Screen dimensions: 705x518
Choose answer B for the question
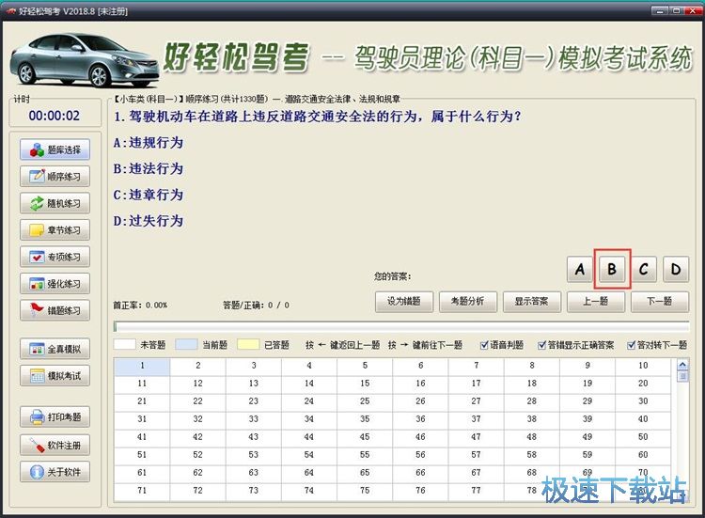coord(611,270)
